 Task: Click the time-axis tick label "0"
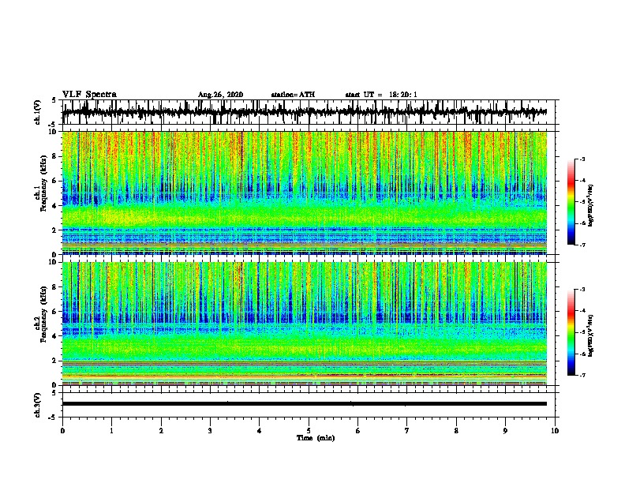[x=62, y=431]
